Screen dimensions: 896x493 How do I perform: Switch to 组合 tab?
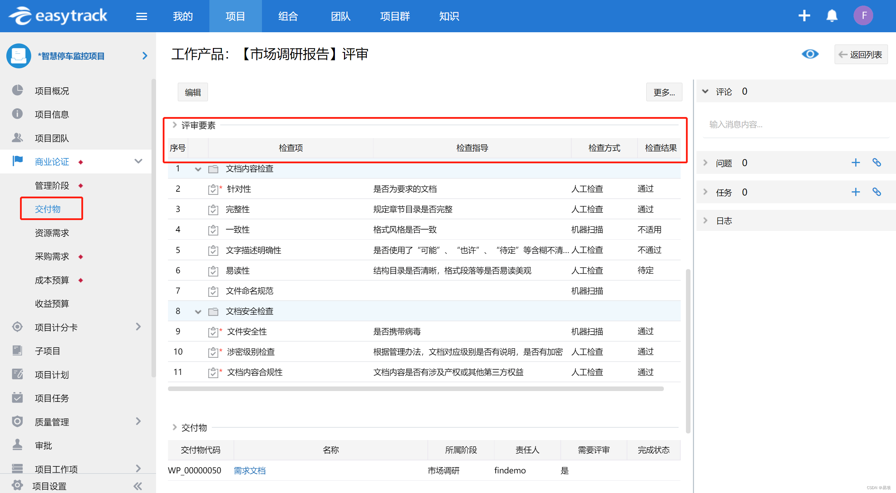coord(288,16)
